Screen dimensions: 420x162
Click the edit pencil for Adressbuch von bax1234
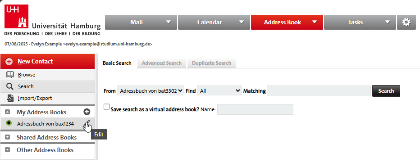[x=87, y=123]
